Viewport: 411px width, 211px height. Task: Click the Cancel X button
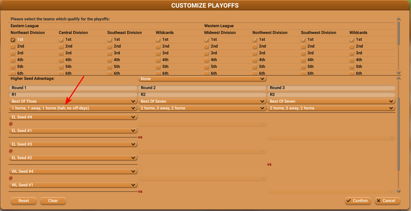[x=387, y=201]
